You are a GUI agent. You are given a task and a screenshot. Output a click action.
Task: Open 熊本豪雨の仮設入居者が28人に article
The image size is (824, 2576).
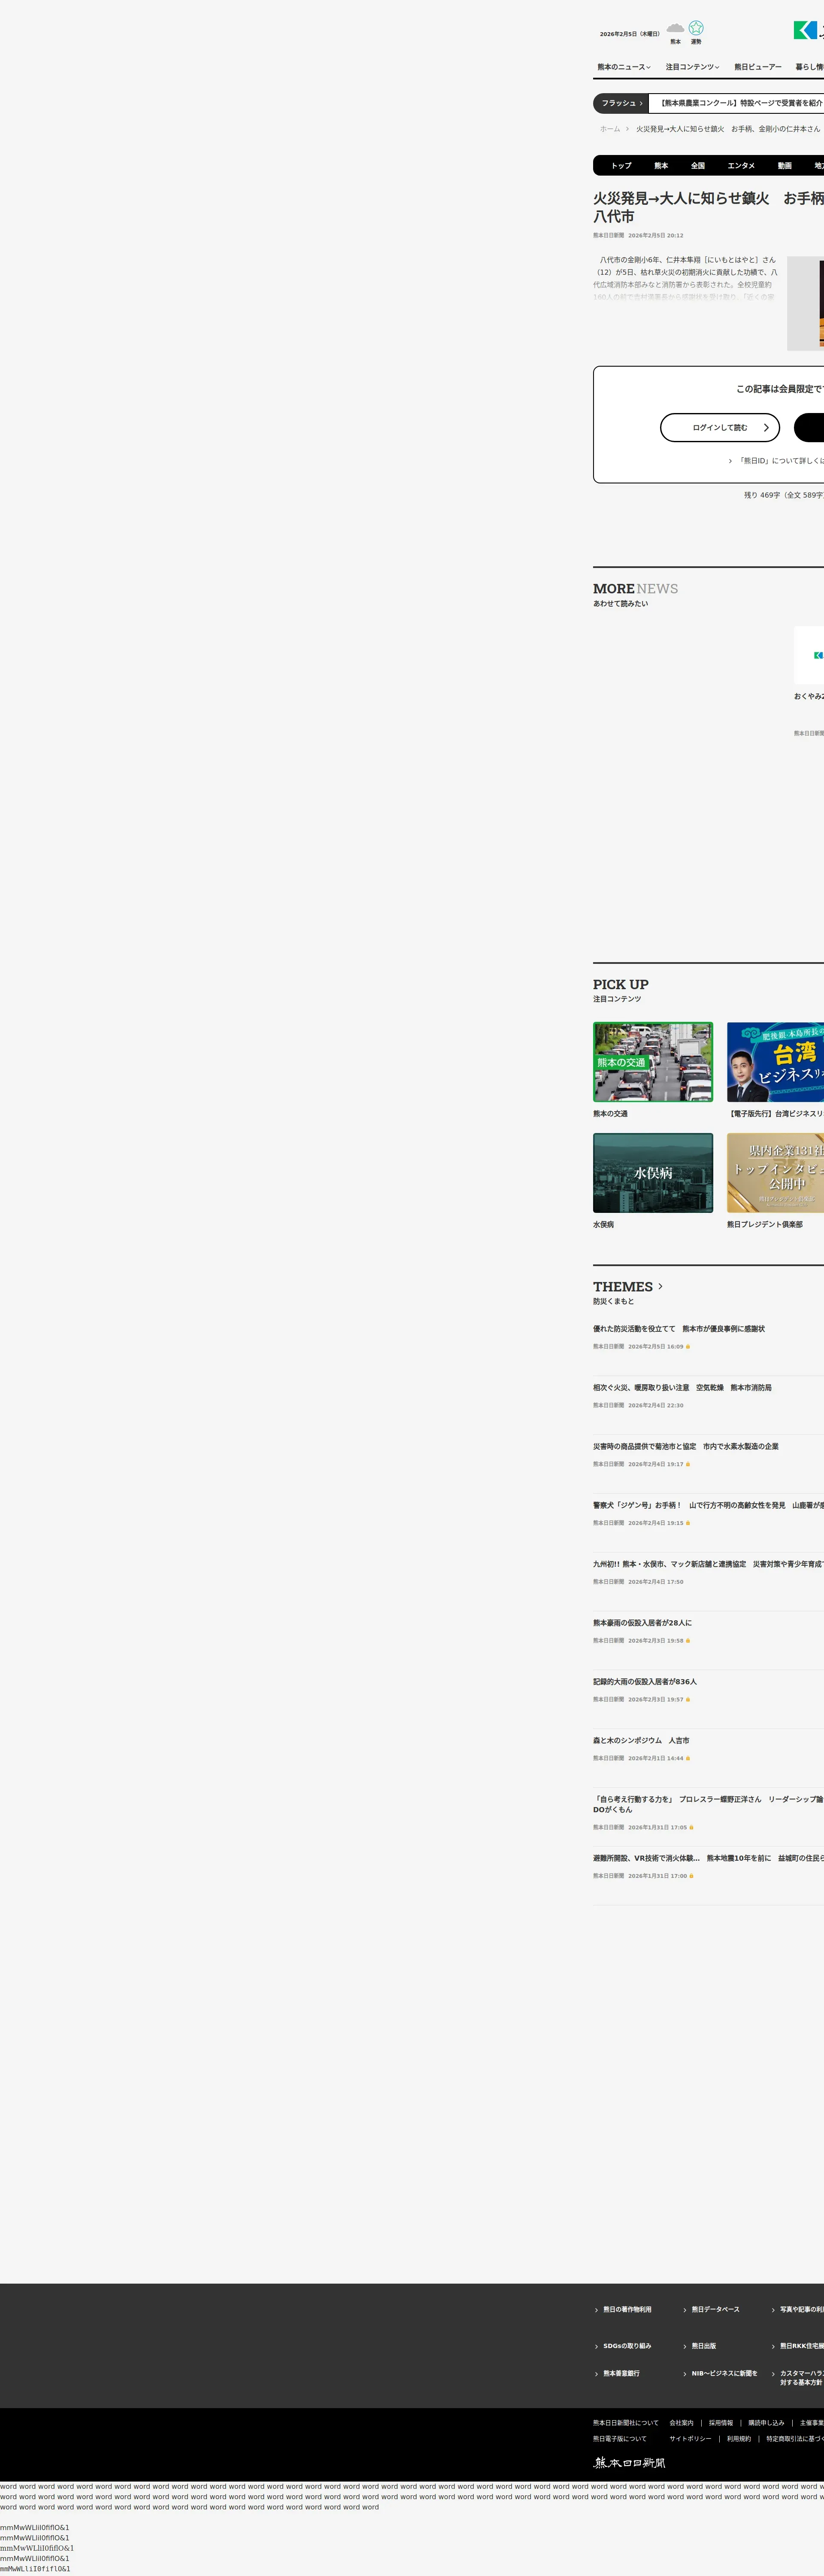pos(642,1623)
